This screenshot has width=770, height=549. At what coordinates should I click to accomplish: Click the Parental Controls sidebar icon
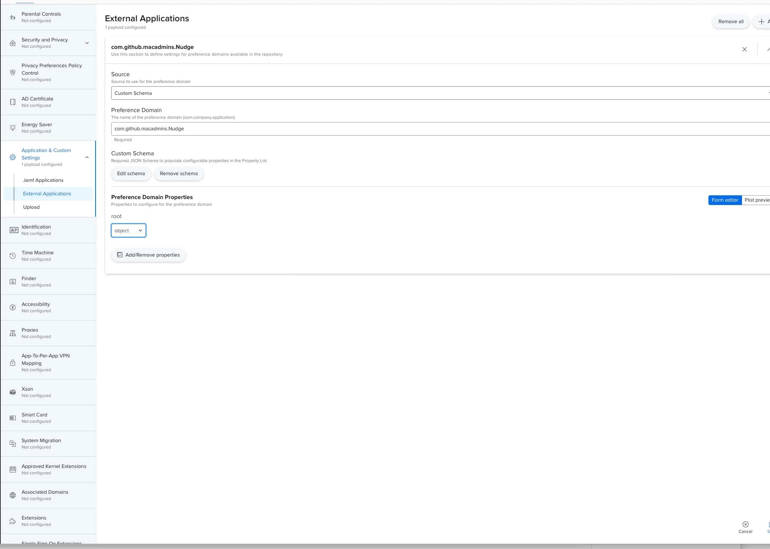pyautogui.click(x=13, y=17)
